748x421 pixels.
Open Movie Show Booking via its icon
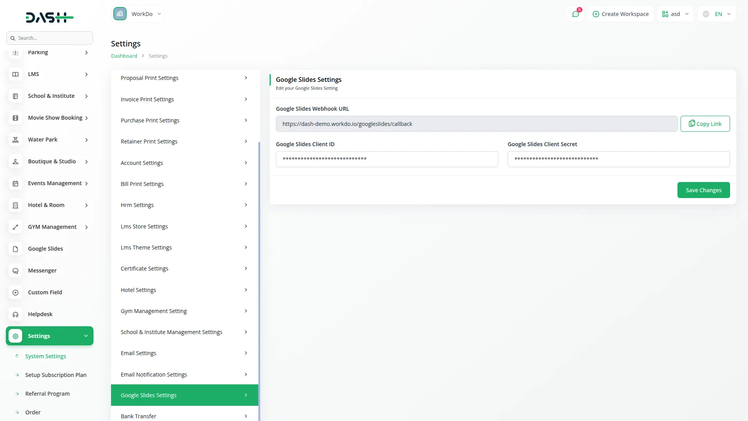(x=15, y=118)
